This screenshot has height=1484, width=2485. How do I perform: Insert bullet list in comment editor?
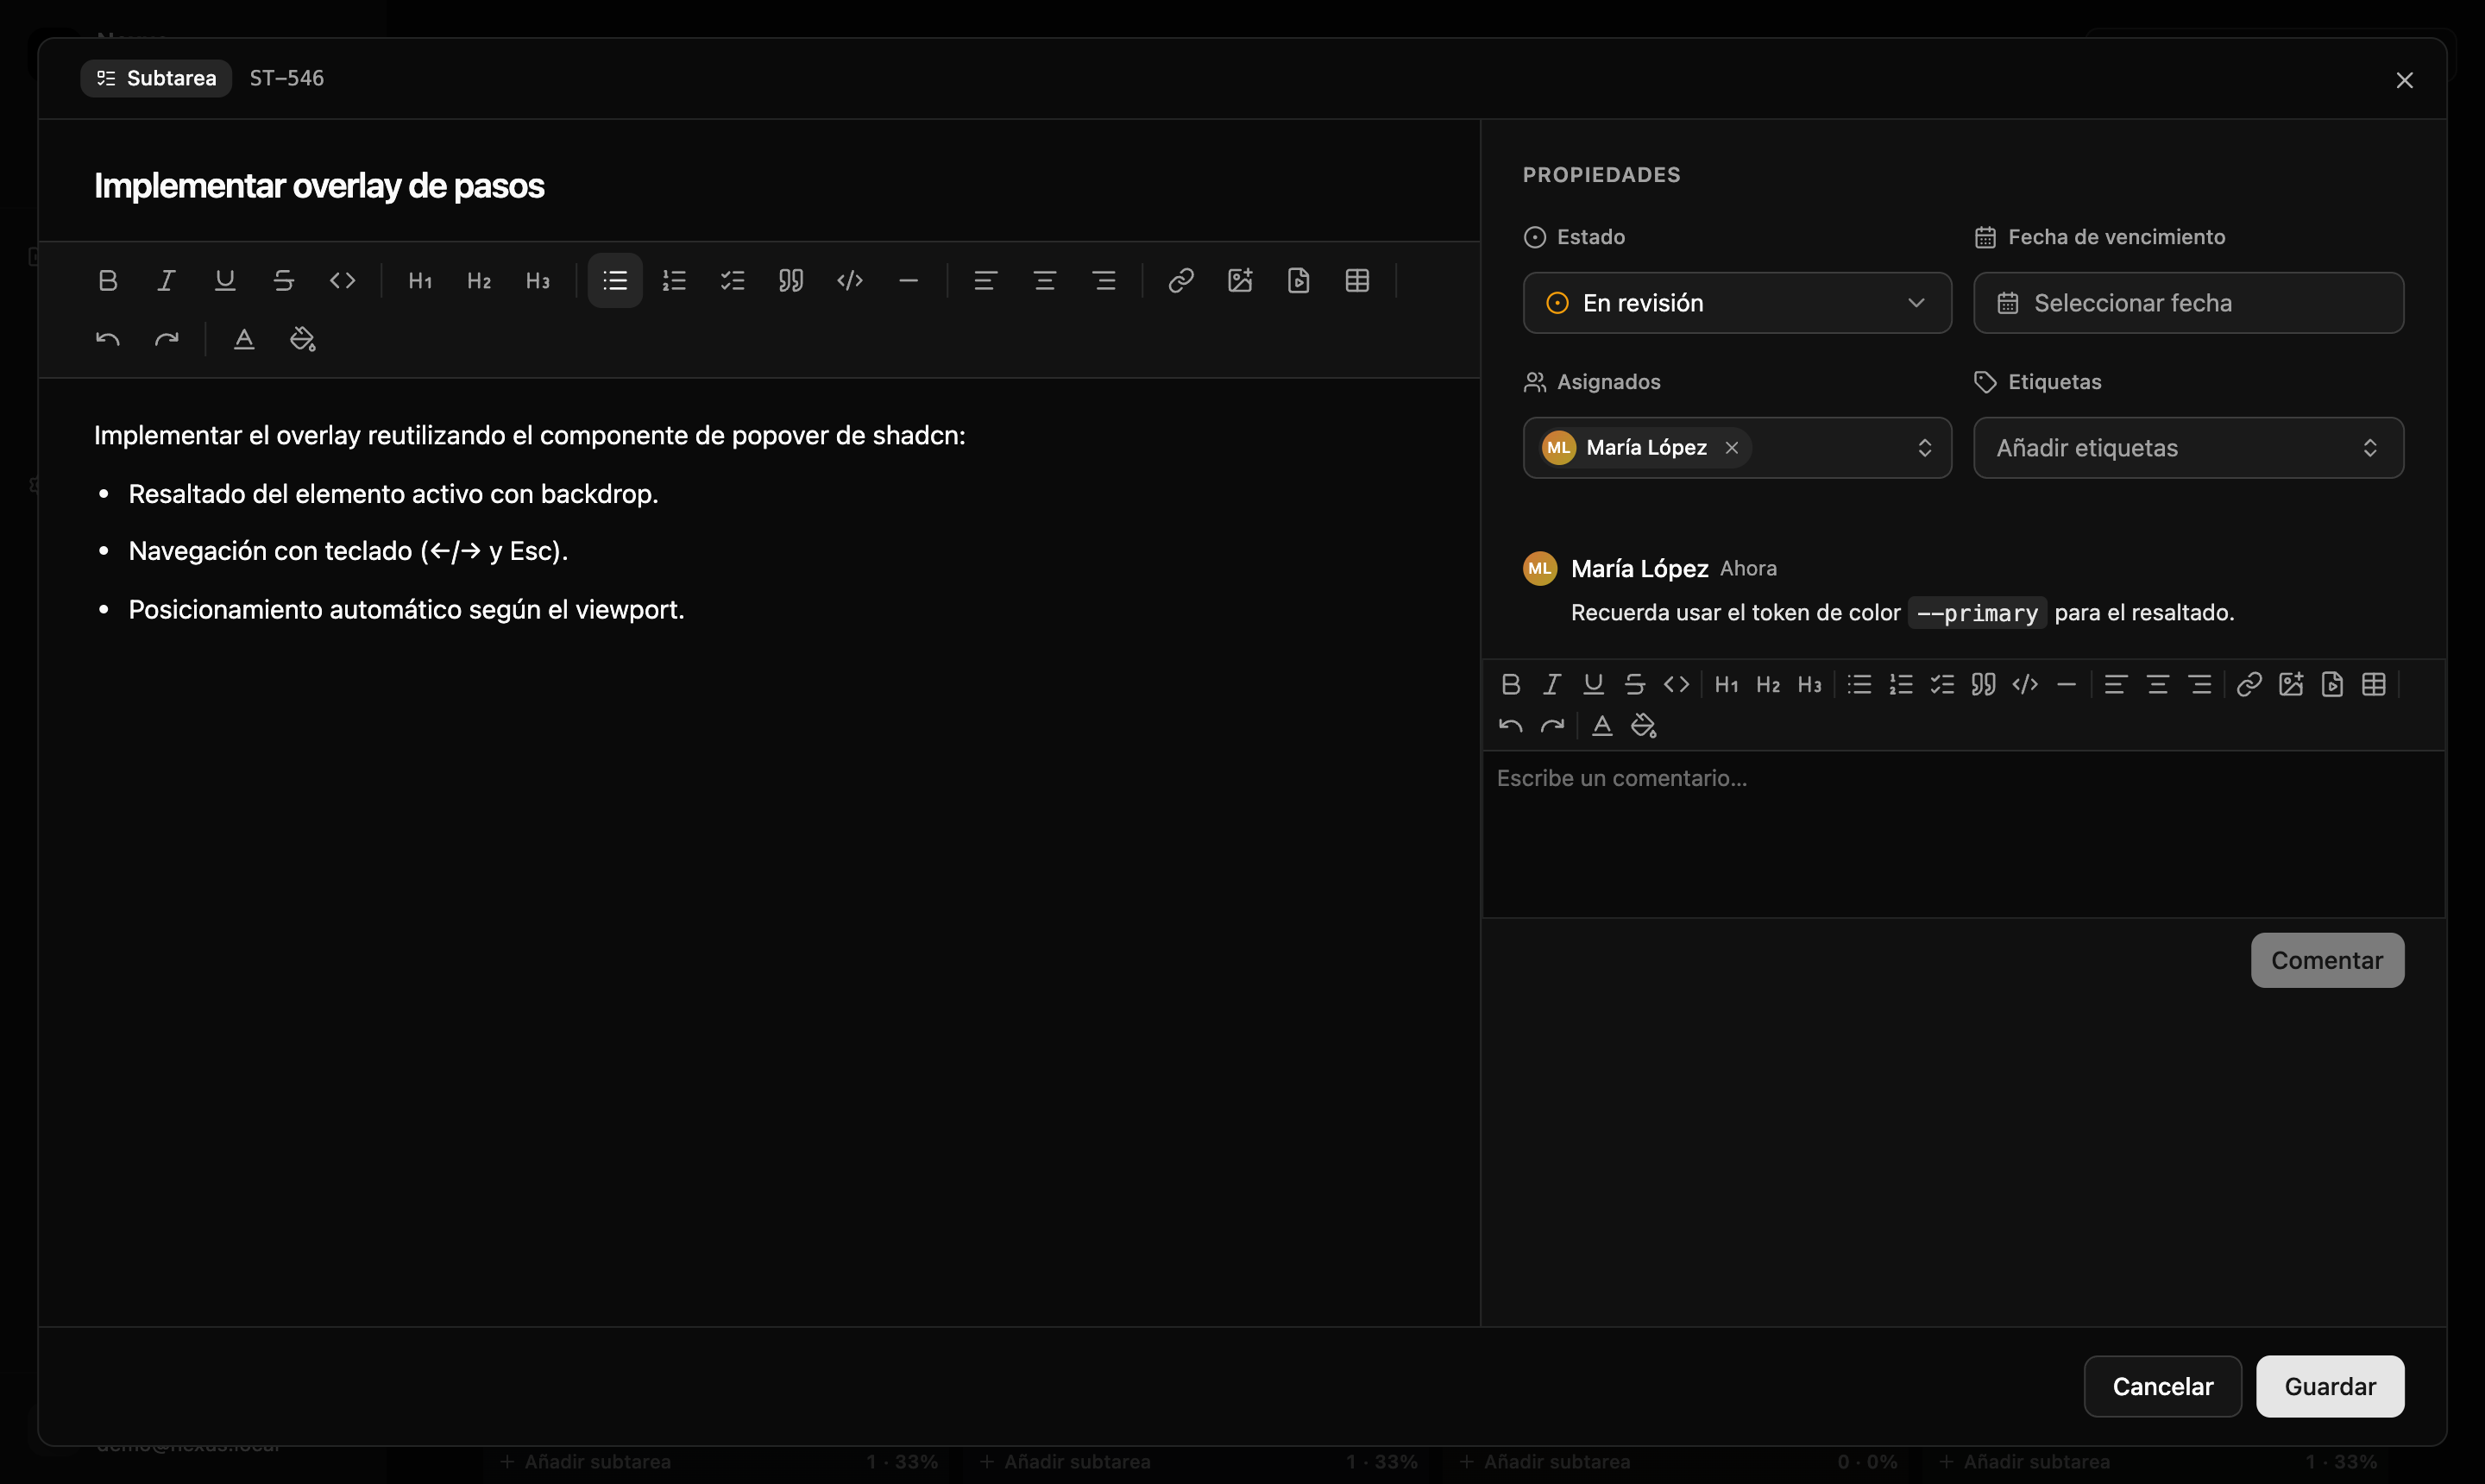pos(1860,684)
